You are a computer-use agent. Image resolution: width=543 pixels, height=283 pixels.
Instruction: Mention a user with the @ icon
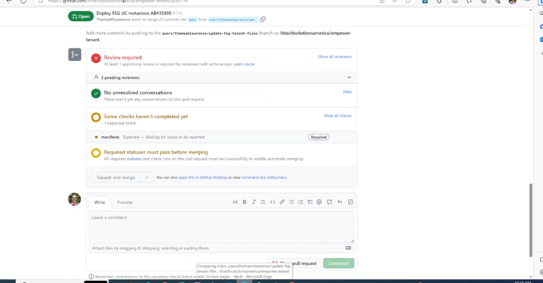320,202
